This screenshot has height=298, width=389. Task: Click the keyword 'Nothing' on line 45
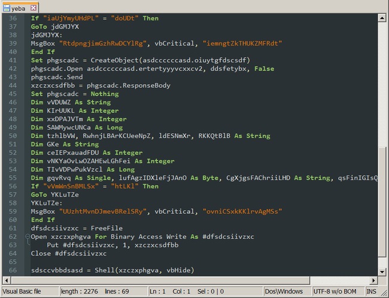coord(105,94)
